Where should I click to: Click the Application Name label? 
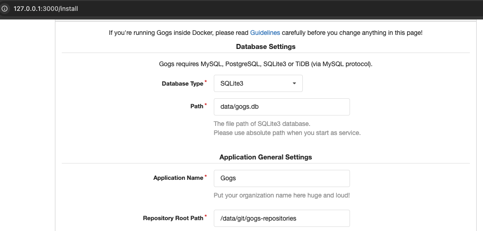tap(178, 178)
